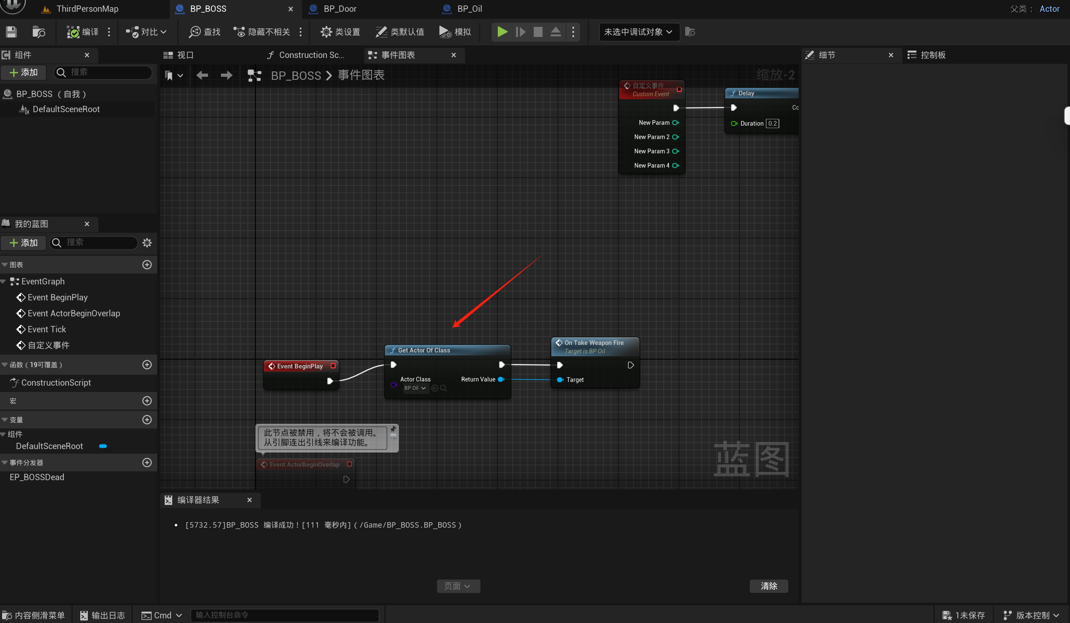Expand the Diff (对比) dropdown
This screenshot has width=1070, height=623.
pyautogui.click(x=147, y=32)
